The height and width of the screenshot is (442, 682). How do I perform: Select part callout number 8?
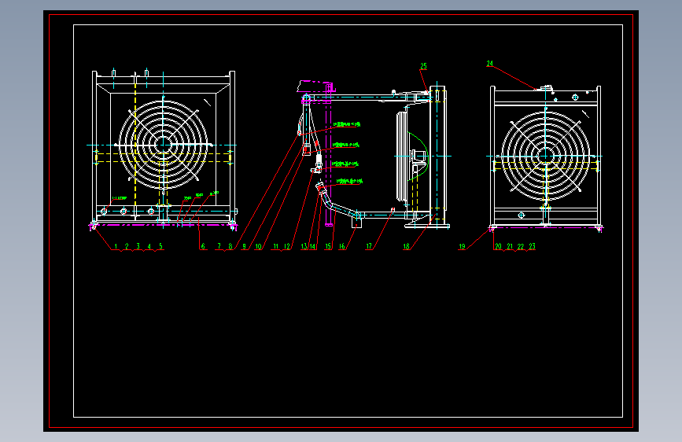coord(230,246)
